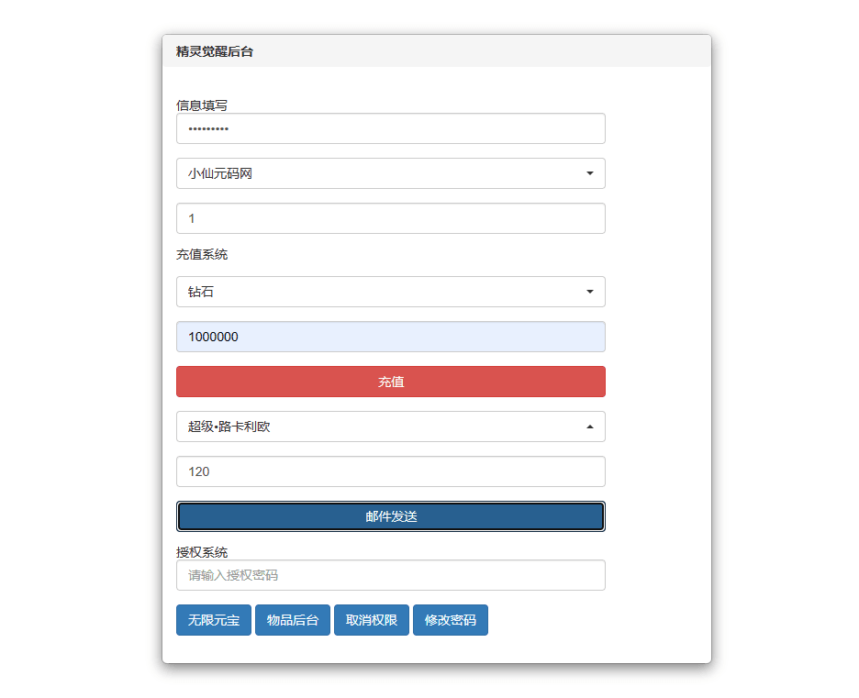Focus the input field containing 1
Viewport: 859px width, 698px height.
(x=391, y=218)
